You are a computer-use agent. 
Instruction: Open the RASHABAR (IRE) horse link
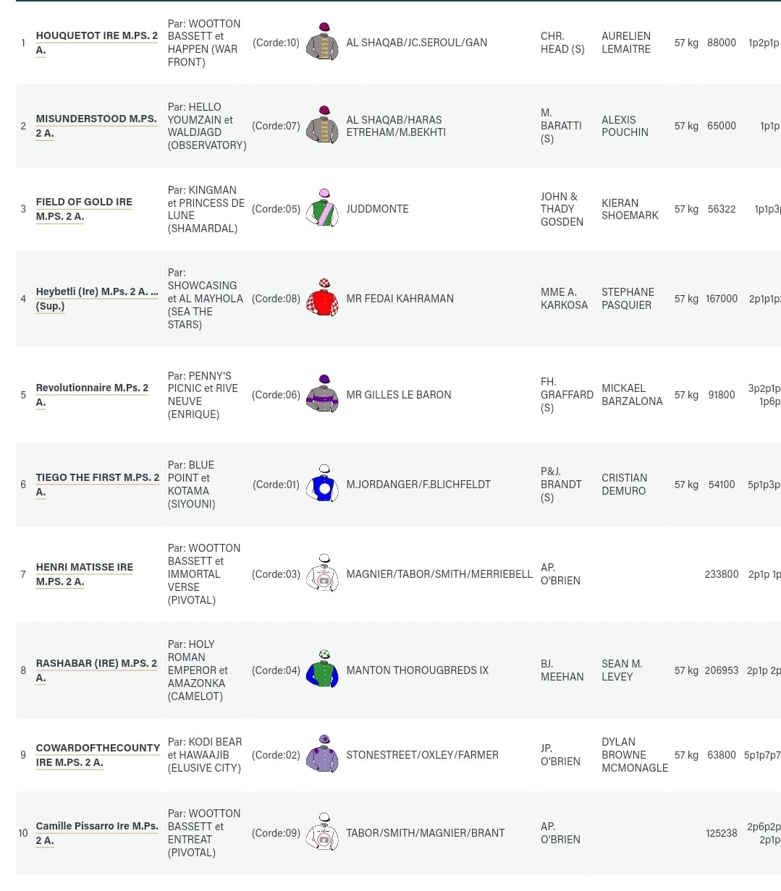[x=96, y=670]
